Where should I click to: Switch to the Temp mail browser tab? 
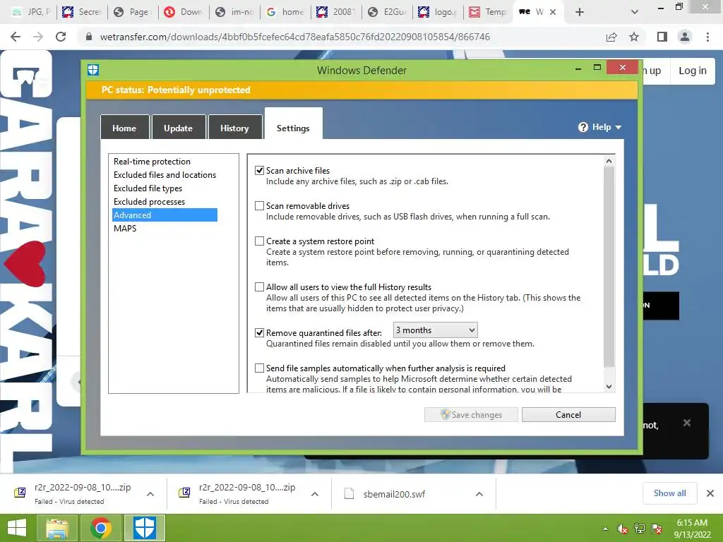pyautogui.click(x=488, y=12)
